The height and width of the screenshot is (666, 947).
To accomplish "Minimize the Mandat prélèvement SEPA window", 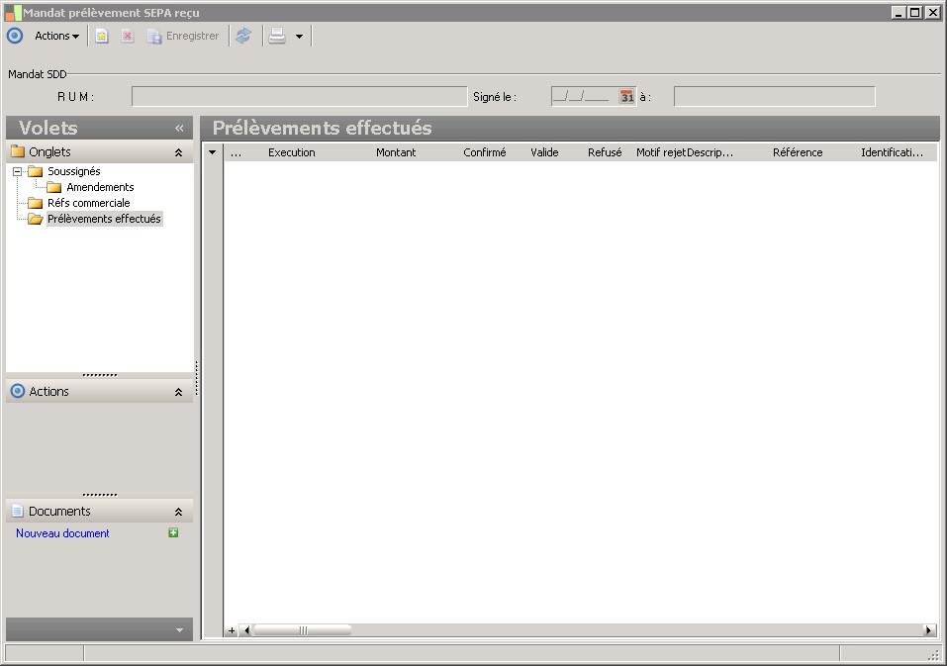I will 899,12.
